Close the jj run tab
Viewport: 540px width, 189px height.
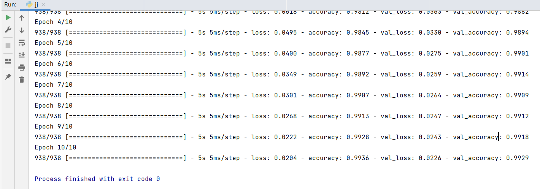click(44, 5)
